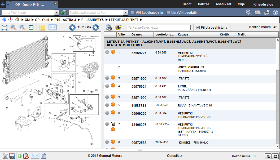
Task: Click the envelope icon above the diagram
Action: (x=52, y=27)
